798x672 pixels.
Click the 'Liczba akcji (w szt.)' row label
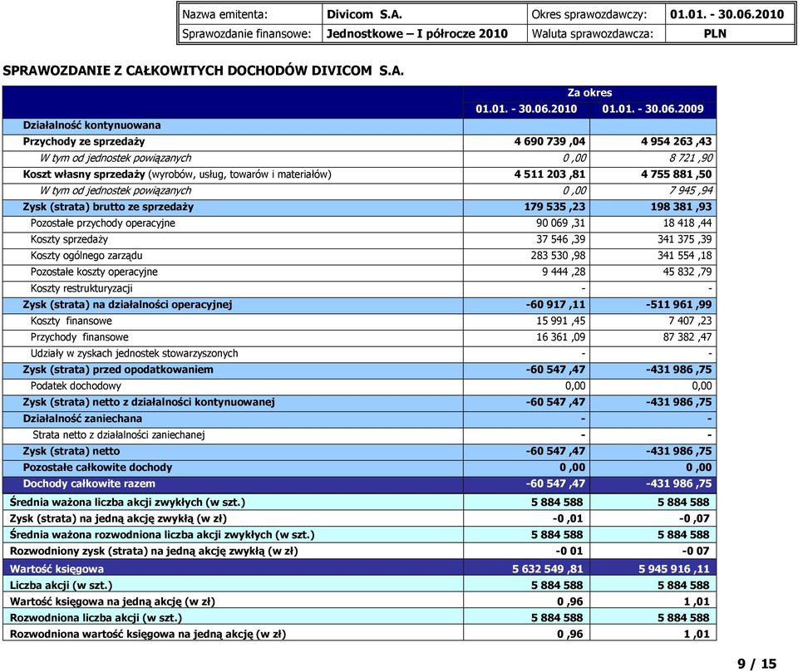[61, 586]
